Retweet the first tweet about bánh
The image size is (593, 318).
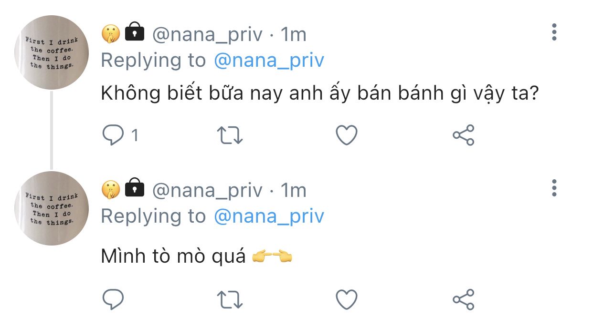coord(230,135)
